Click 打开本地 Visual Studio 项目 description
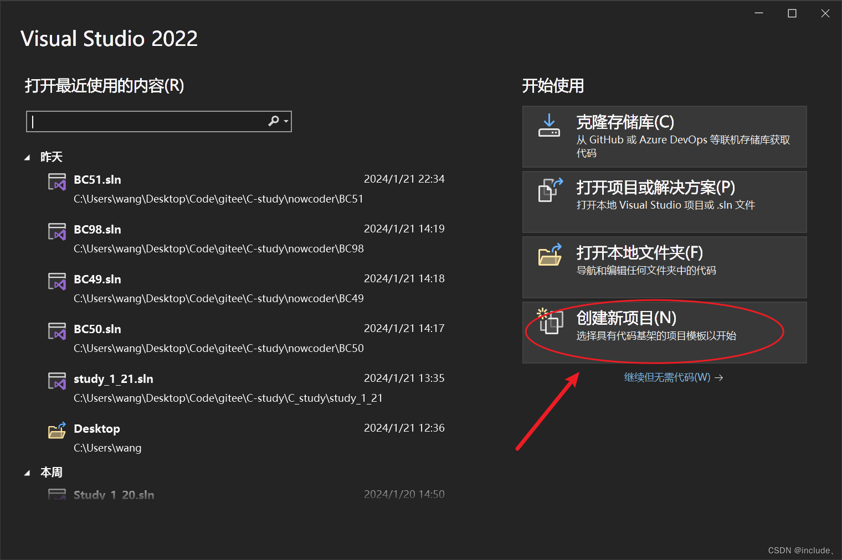 pyautogui.click(x=666, y=205)
